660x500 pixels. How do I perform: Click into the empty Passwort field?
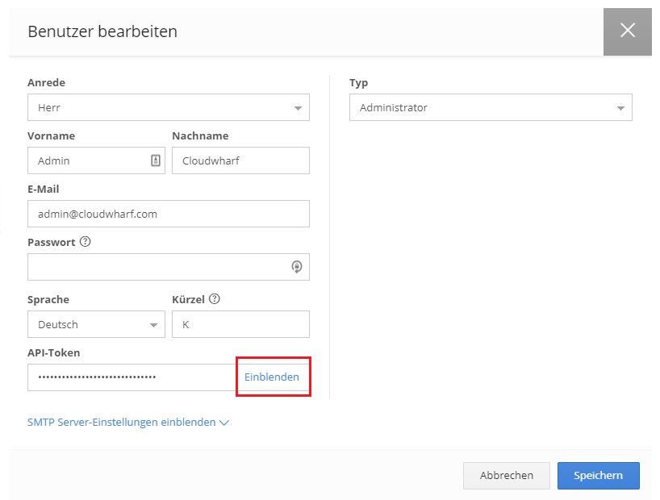click(x=157, y=267)
